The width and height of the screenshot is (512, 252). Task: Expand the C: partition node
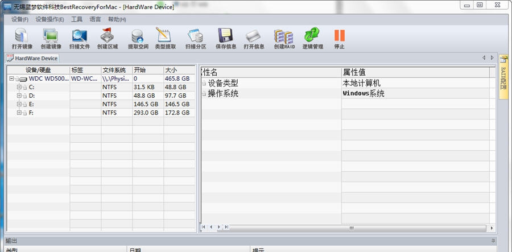19,87
